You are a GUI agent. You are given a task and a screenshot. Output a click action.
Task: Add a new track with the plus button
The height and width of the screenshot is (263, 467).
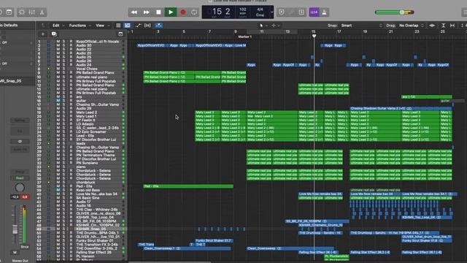tap(42, 34)
